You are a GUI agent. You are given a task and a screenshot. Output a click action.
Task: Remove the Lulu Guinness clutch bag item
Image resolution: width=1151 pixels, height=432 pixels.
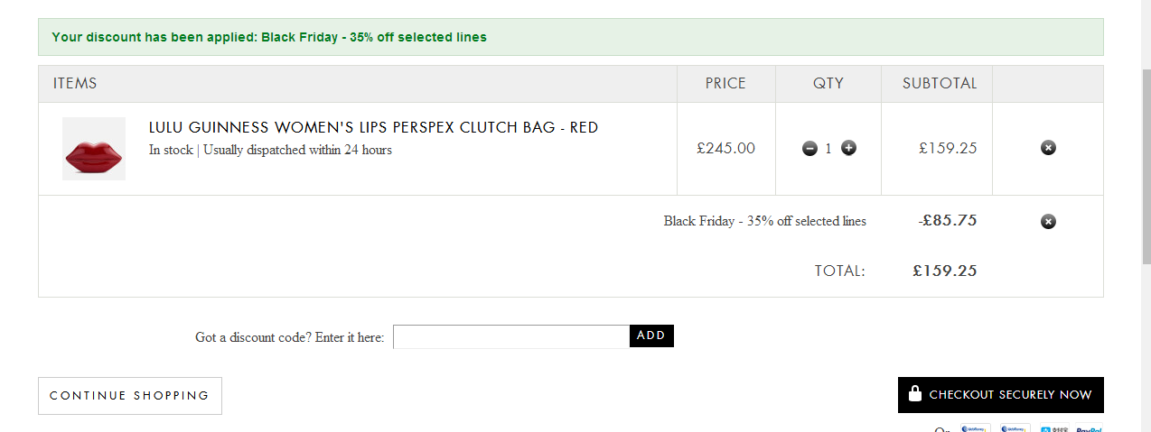click(x=1048, y=148)
